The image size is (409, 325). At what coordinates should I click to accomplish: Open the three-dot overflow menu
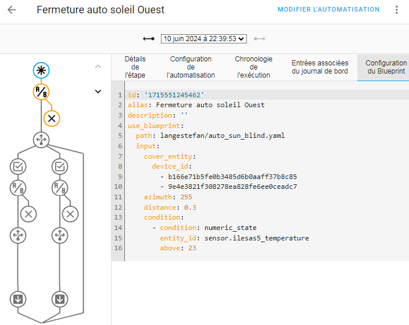tap(397, 10)
